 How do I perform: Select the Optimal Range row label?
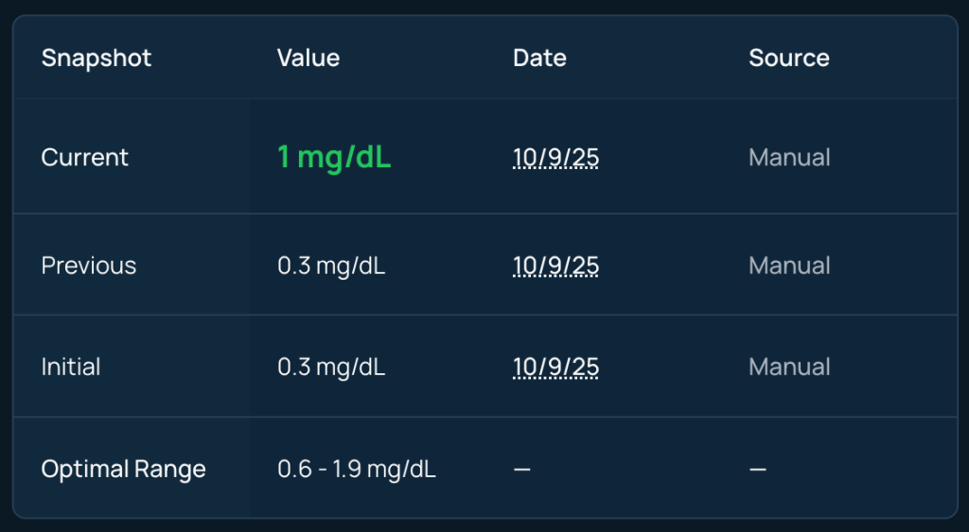pyautogui.click(x=123, y=469)
